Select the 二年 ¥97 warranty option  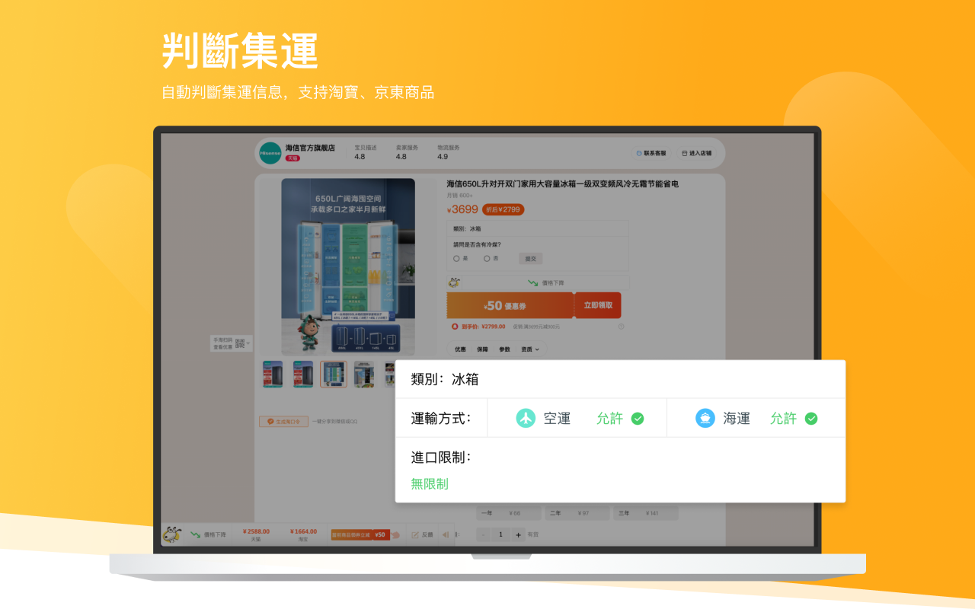[577, 513]
